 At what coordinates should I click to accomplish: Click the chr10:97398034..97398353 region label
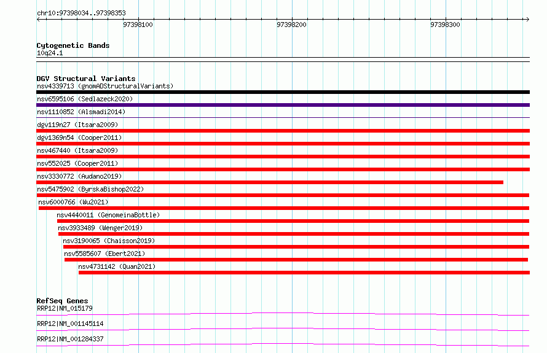(81, 14)
